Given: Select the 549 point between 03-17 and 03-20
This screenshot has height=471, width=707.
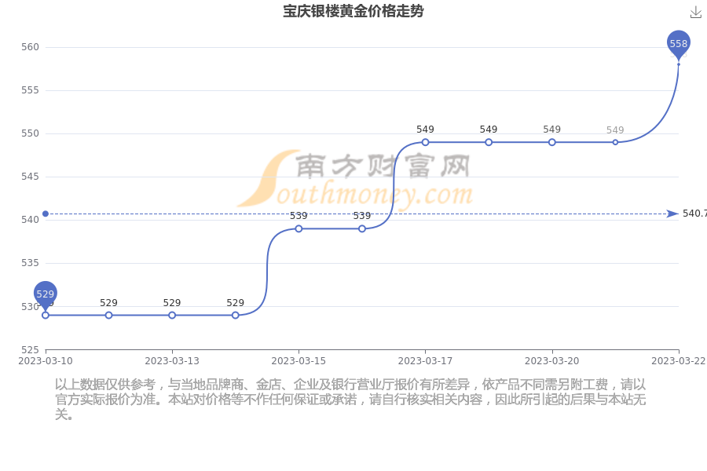Looking at the screenshot, I should coord(489,142).
